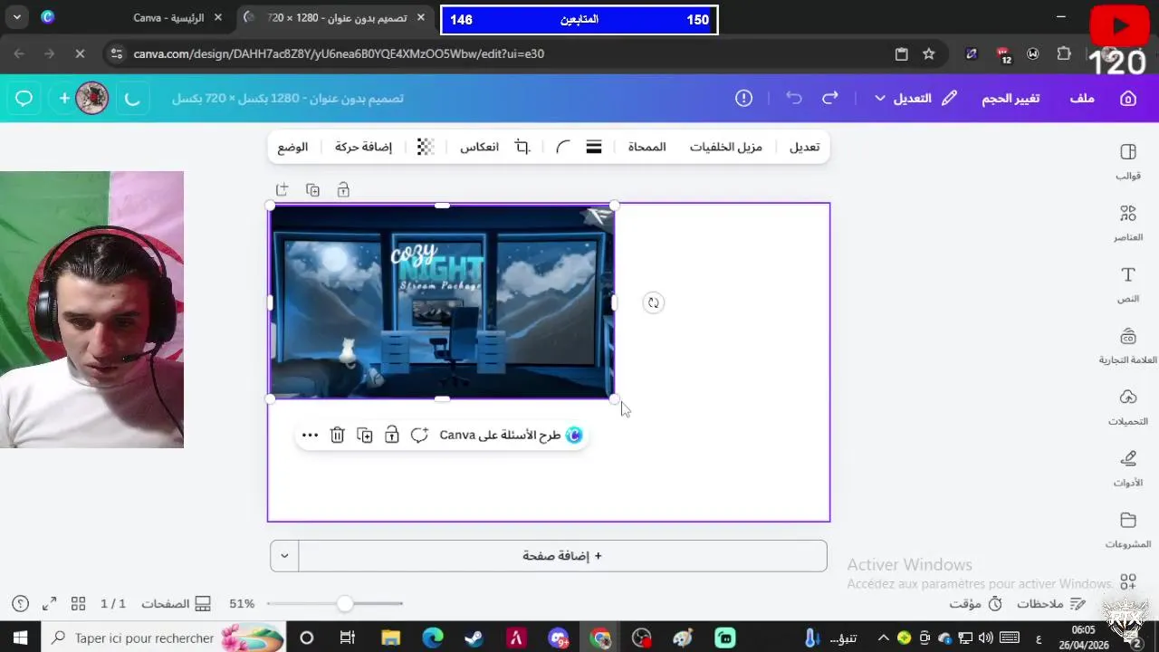Open help question mark button
This screenshot has height=652, width=1159.
21,603
